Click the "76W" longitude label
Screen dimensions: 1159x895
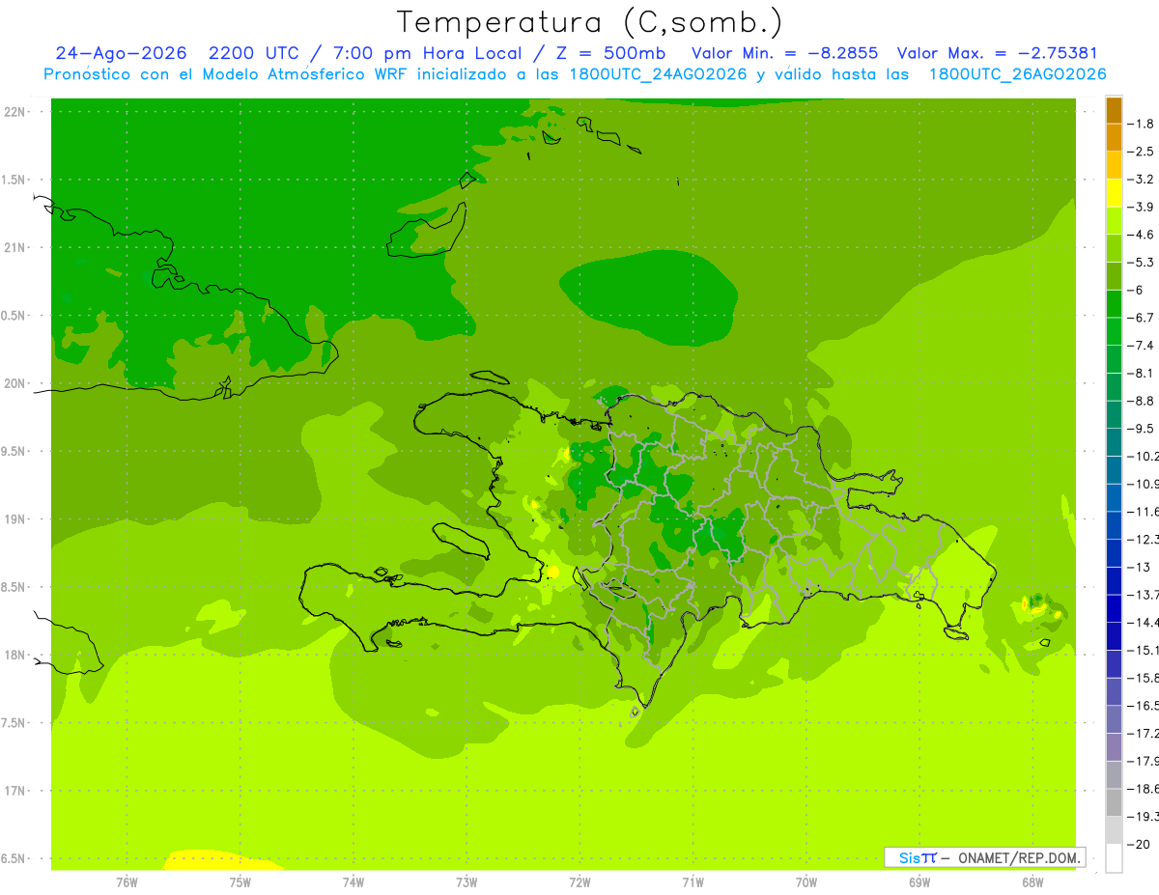(x=127, y=882)
